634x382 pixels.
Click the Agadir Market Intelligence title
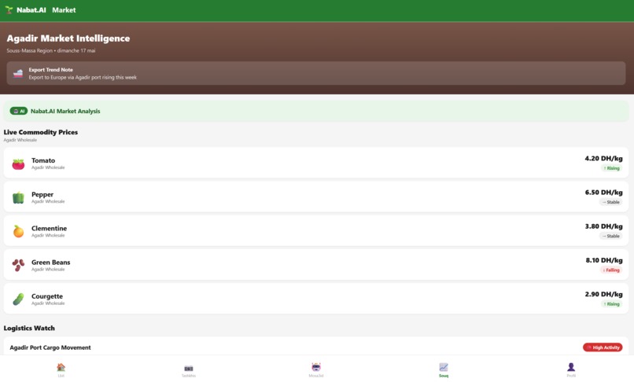[68, 39]
